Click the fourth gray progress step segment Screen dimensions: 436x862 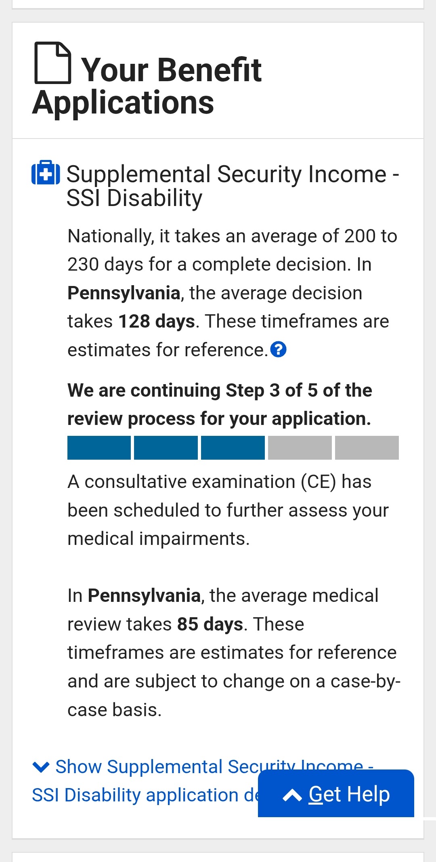(x=300, y=448)
